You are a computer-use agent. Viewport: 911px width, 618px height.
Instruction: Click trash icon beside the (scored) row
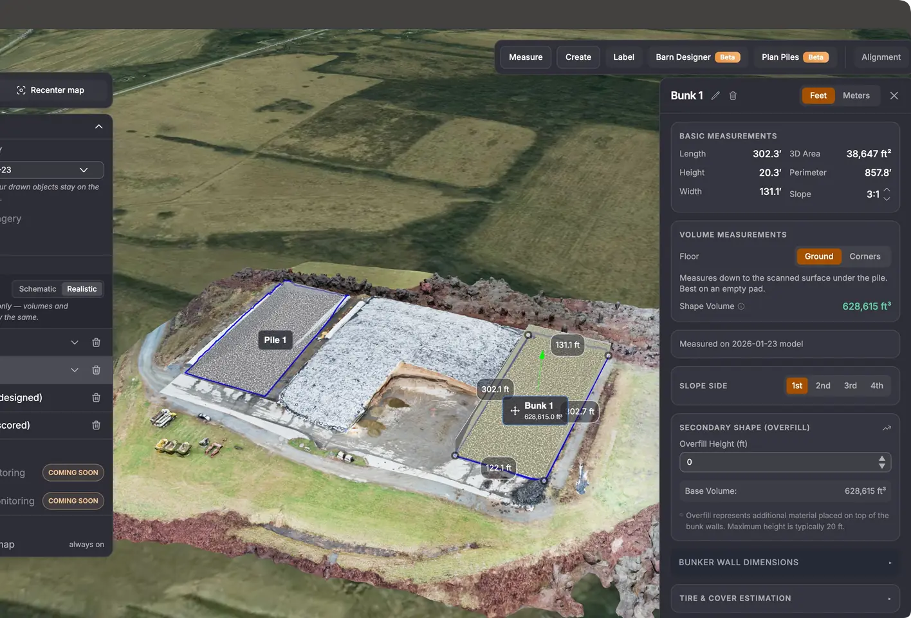click(96, 426)
